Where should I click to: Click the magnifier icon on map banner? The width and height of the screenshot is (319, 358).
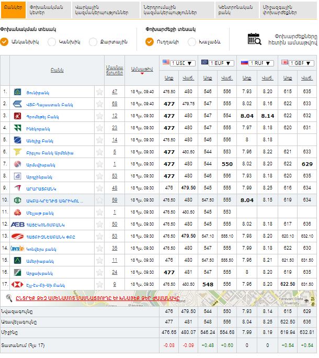9,298
